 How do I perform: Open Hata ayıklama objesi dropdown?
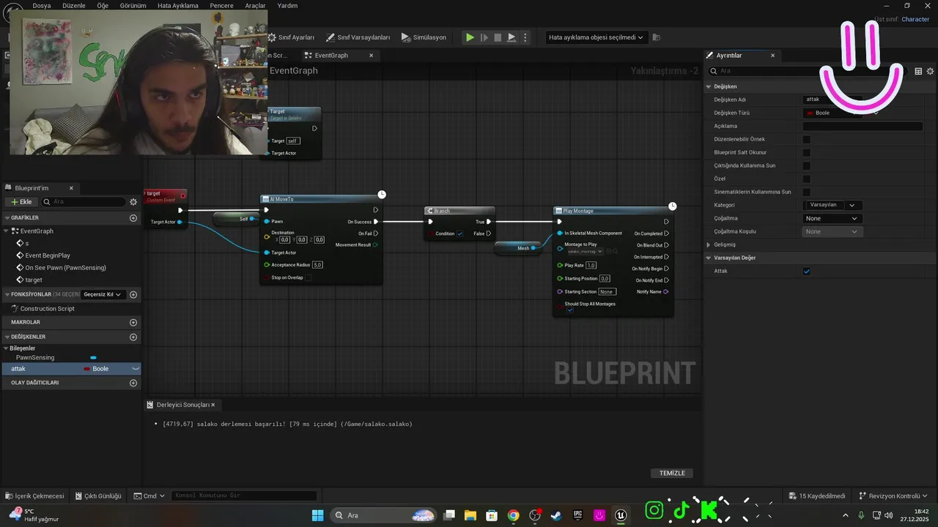[x=596, y=37]
